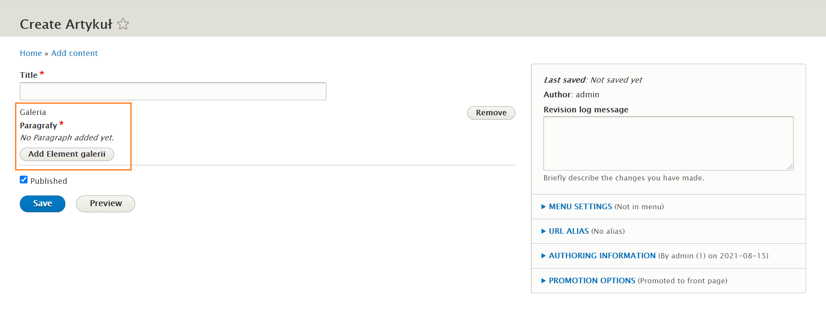The height and width of the screenshot is (310, 826).
Task: Focus the Title input field
Action: [173, 91]
